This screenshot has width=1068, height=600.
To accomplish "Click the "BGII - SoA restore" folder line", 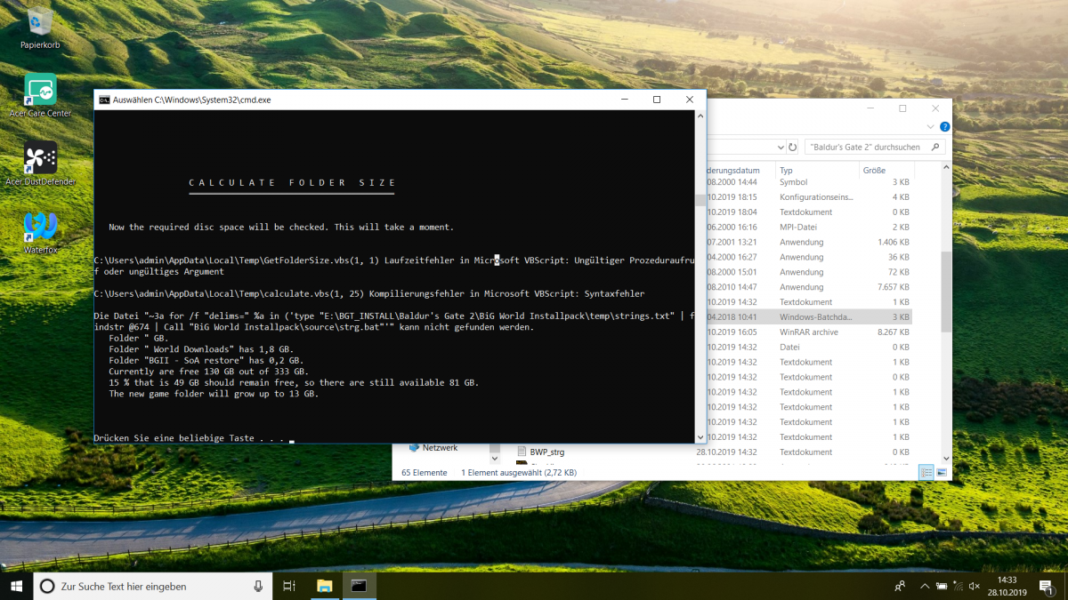I will [x=208, y=360].
